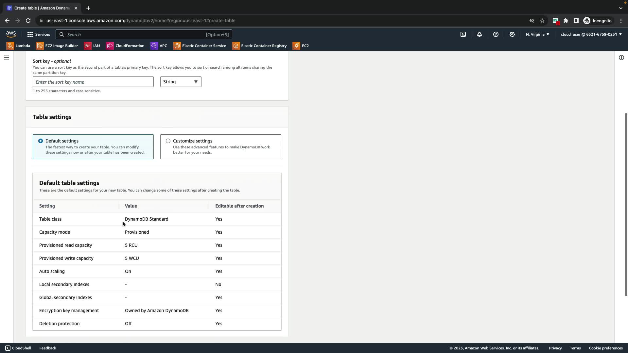Open the CloudFormation favorites shortcut
Screen dimensions: 628x353
click(125, 46)
